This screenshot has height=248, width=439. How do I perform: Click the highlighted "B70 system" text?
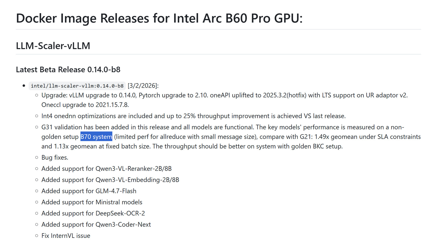click(x=96, y=137)
